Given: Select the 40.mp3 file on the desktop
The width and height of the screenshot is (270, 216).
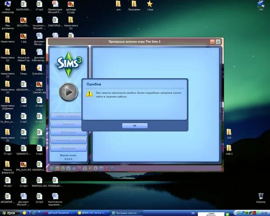Looking at the screenshot, I should [x=8, y=182].
